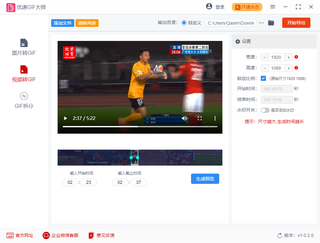Viewport: 320px width, 243px height.
Task: Open video player three-dot options menu
Action: pyautogui.click(x=215, y=118)
